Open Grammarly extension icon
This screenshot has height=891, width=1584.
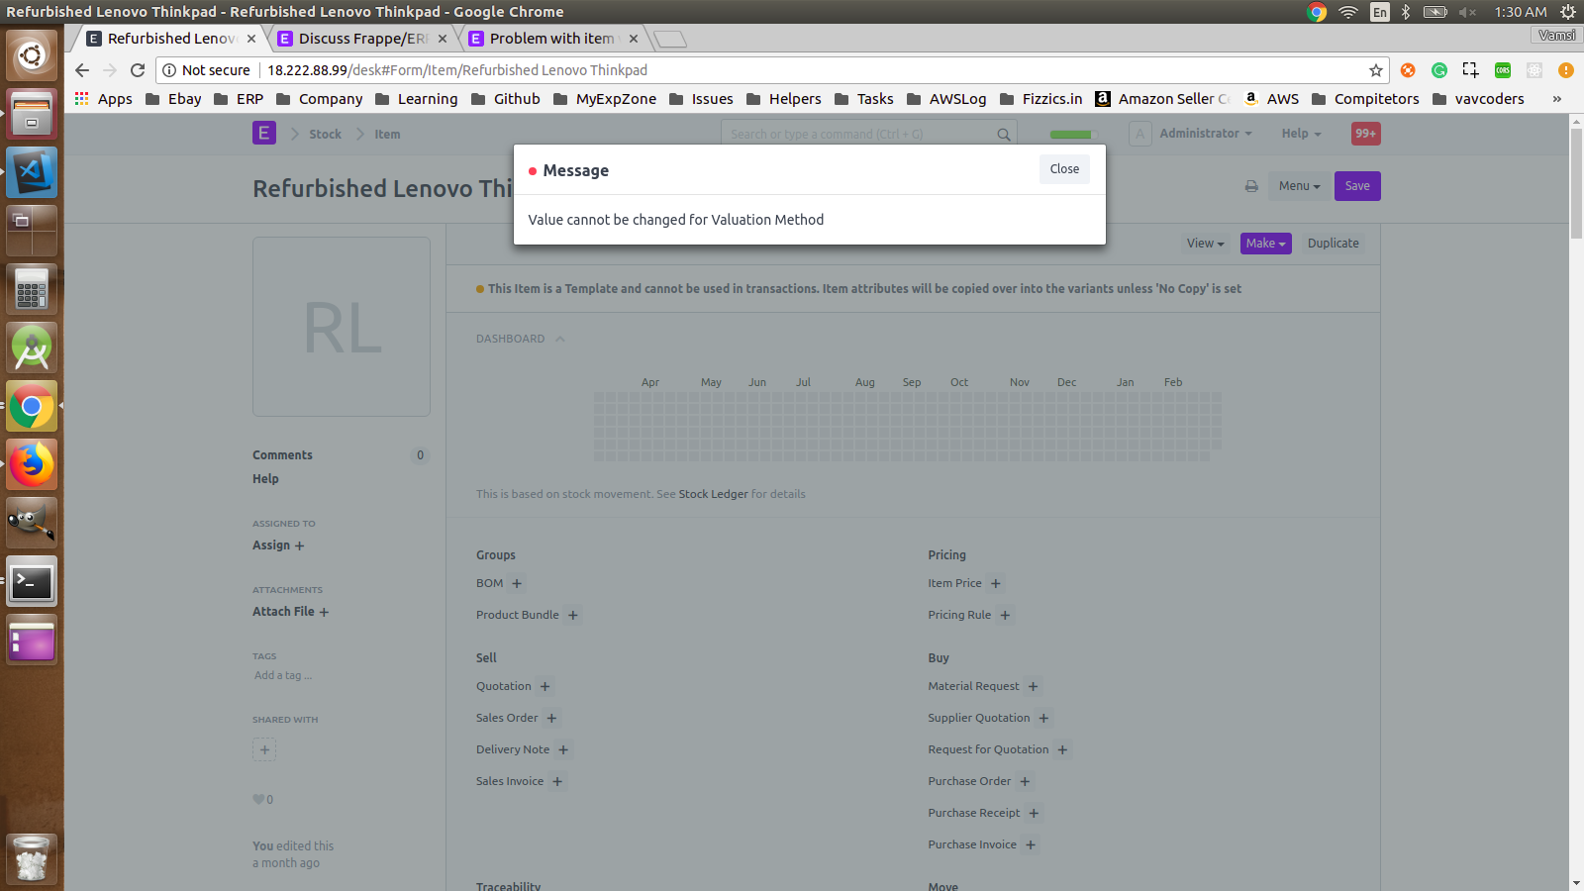pos(1439,70)
